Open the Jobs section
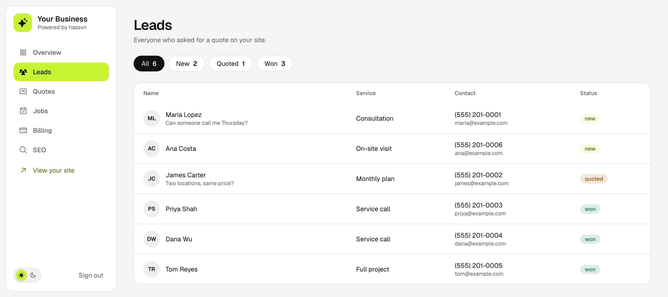This screenshot has height=297, width=668. click(x=61, y=111)
